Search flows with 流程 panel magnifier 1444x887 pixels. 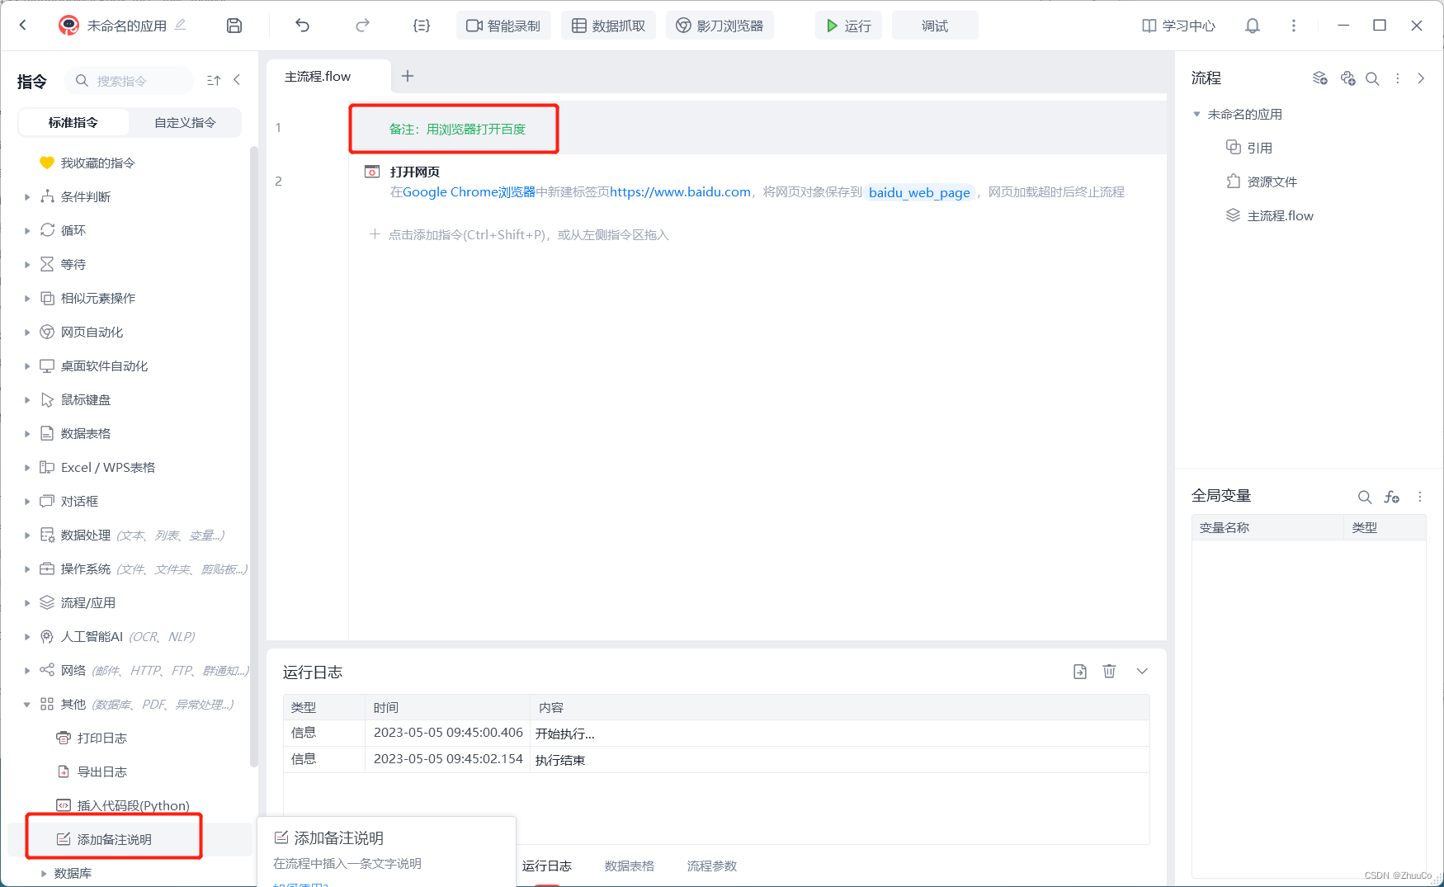(x=1372, y=78)
